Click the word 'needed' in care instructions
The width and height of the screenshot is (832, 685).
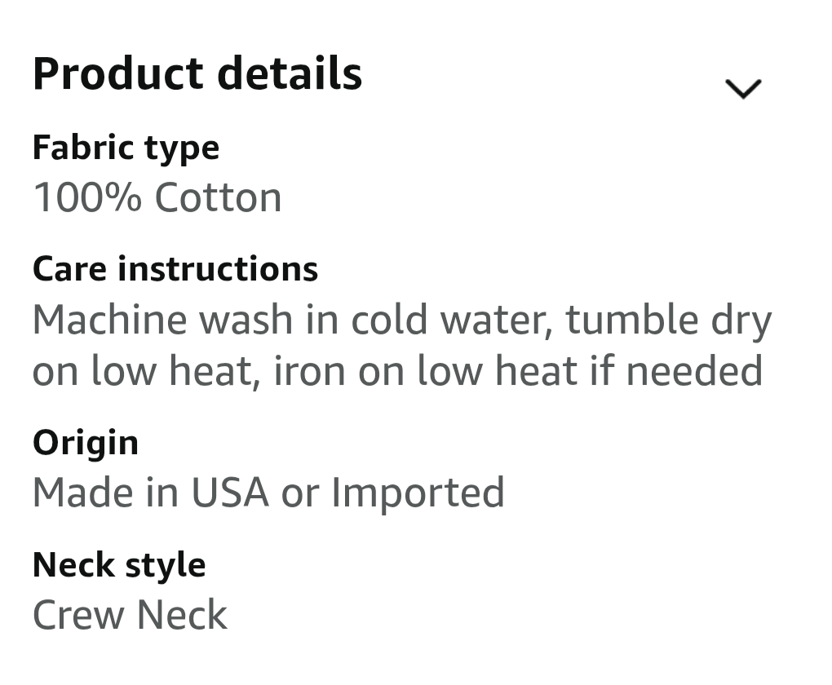(695, 371)
